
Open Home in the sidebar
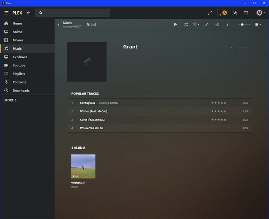[27, 23]
